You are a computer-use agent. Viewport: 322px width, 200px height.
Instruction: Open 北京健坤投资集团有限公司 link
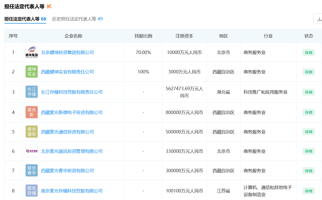67,52
